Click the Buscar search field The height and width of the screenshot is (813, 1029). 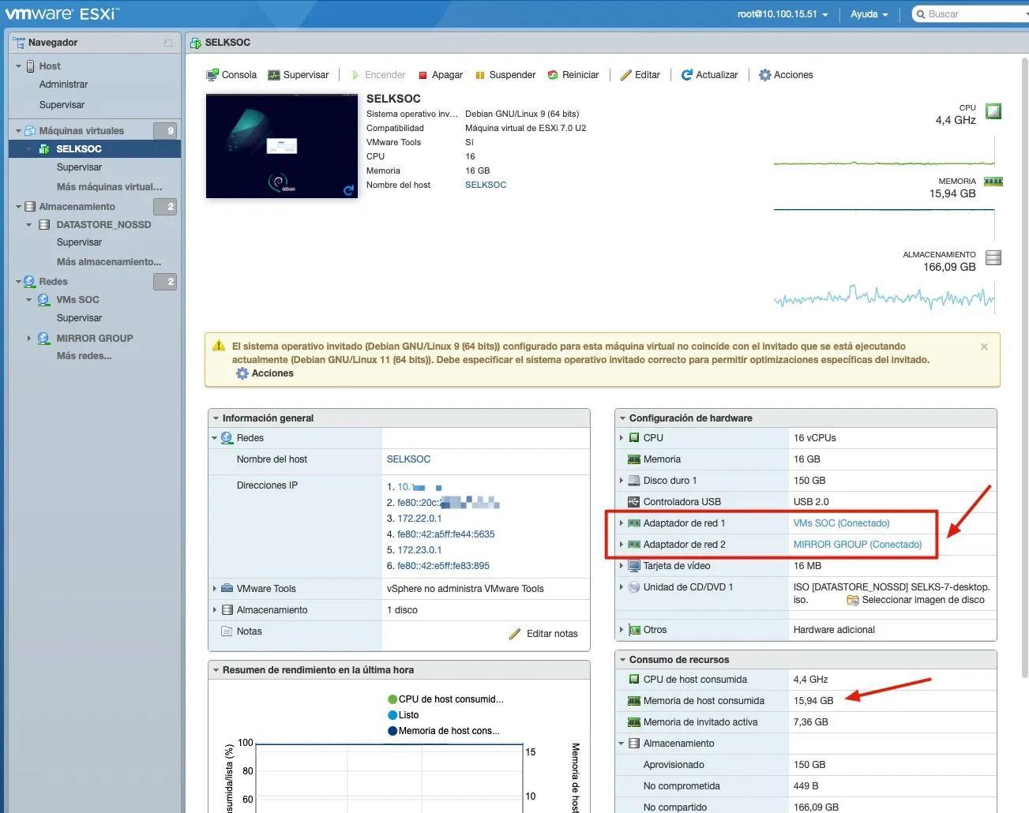click(x=971, y=14)
